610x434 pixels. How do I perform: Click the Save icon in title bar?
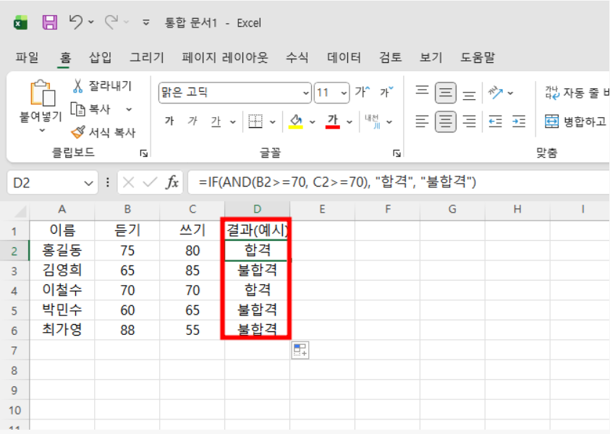pyautogui.click(x=49, y=22)
